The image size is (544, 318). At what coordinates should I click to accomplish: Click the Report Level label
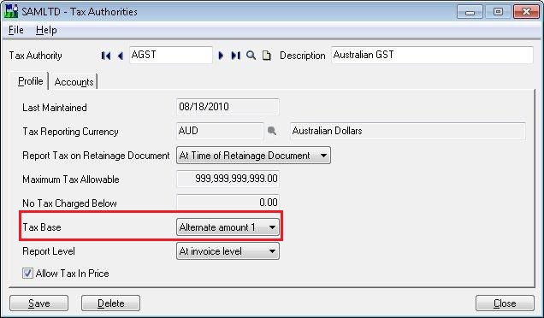coord(49,251)
